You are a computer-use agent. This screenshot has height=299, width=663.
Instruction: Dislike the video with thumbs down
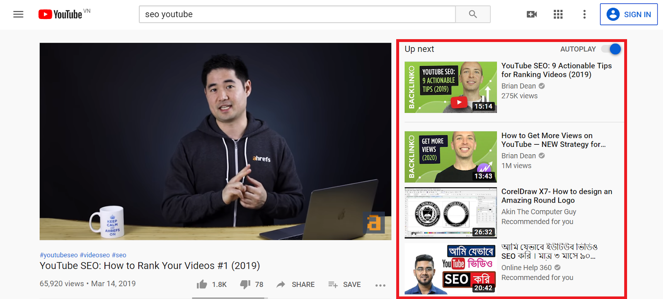(x=245, y=284)
